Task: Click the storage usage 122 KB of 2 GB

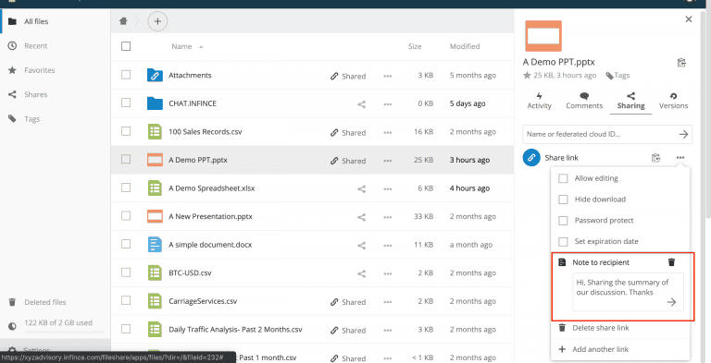Action: pyautogui.click(x=58, y=322)
